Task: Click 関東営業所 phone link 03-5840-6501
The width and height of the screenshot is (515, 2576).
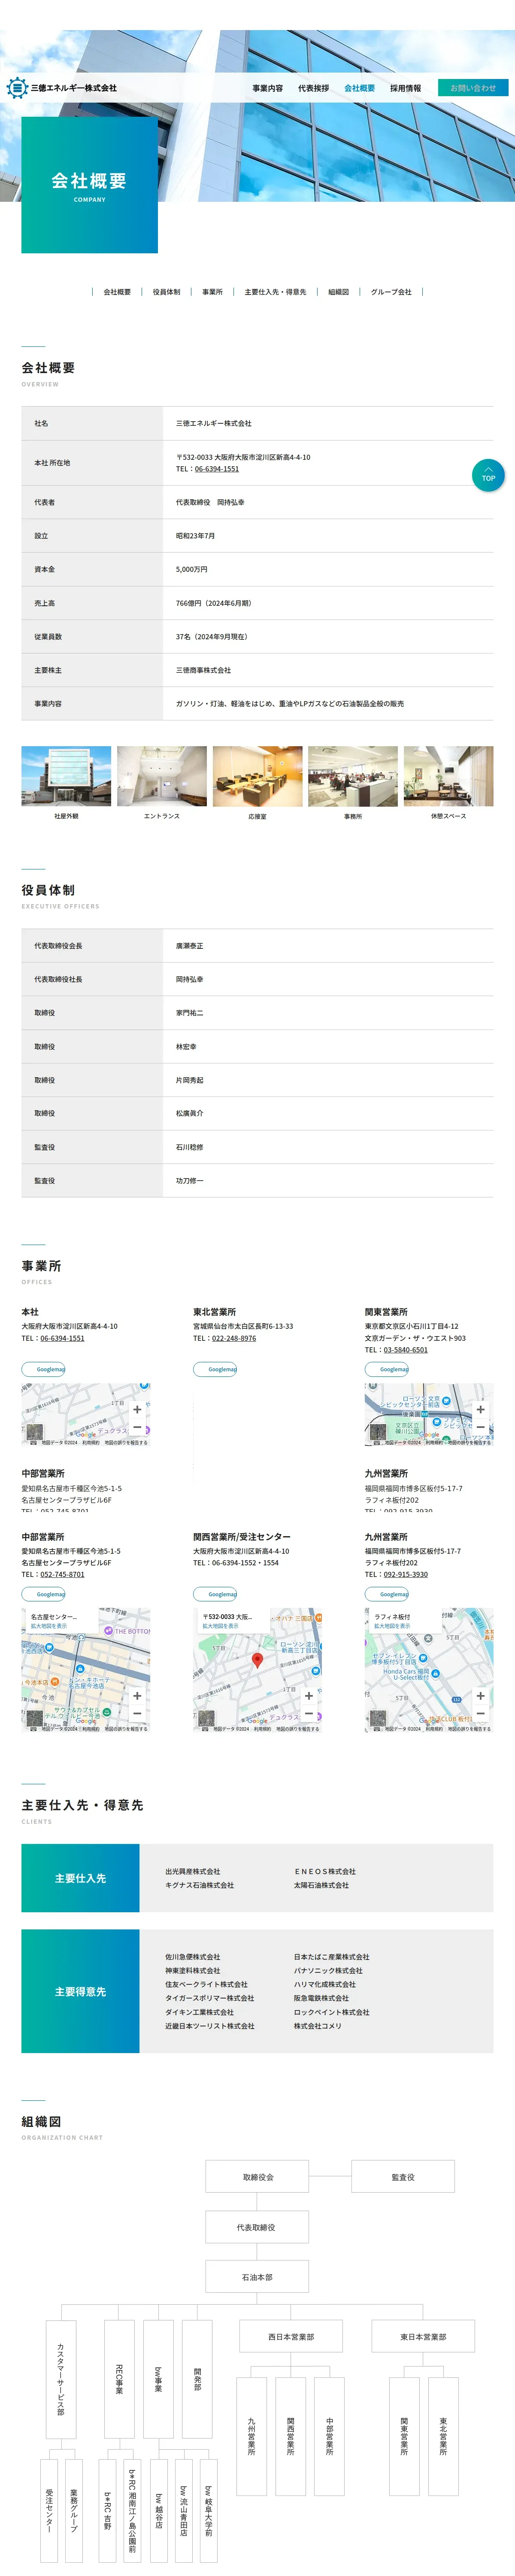Action: pyautogui.click(x=405, y=1350)
